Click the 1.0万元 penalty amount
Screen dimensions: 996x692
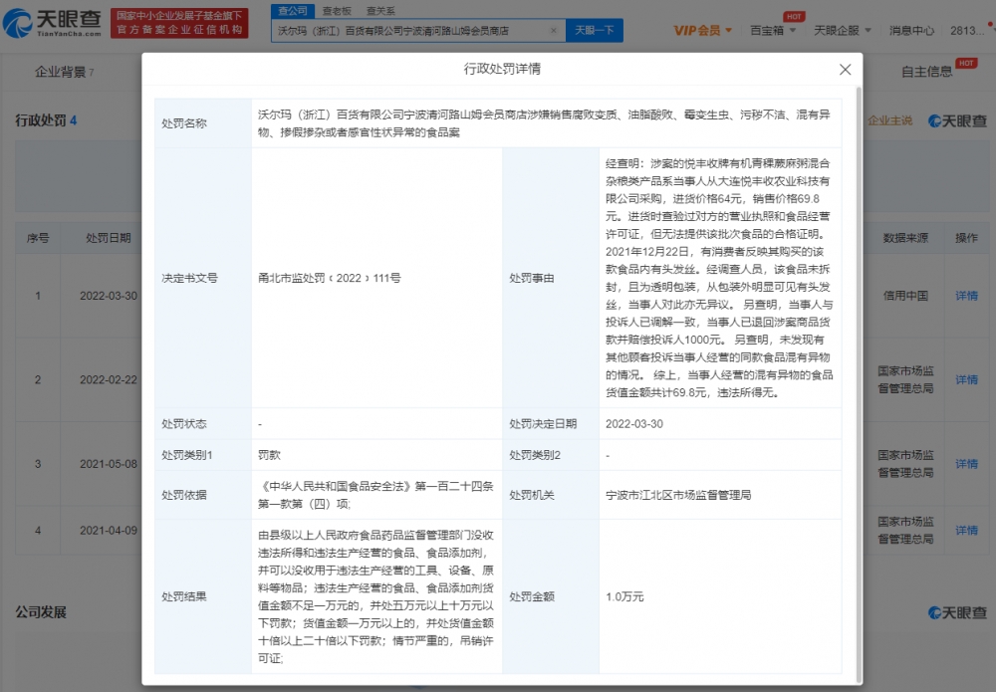pos(624,596)
